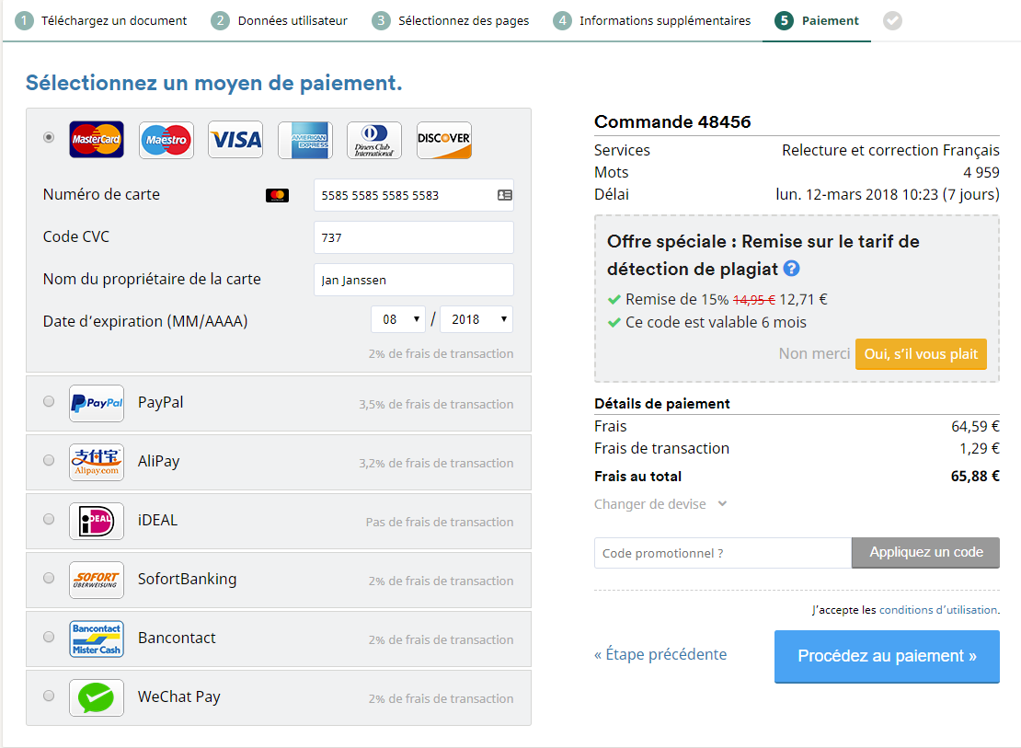
Task: Expand the Changer de devise dropdown
Action: click(660, 504)
